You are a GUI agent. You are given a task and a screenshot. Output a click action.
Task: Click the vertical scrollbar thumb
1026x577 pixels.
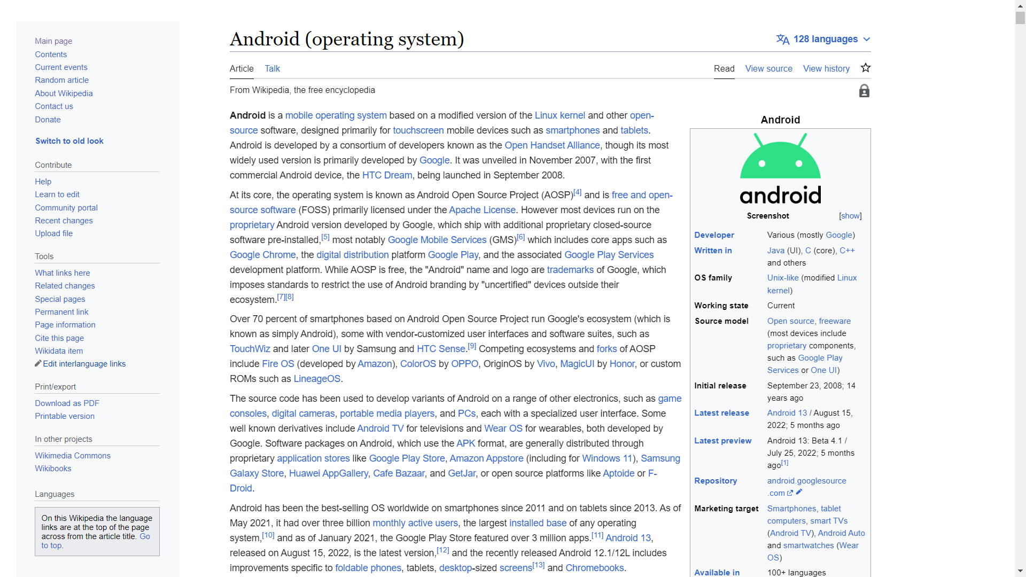pos(1020,18)
